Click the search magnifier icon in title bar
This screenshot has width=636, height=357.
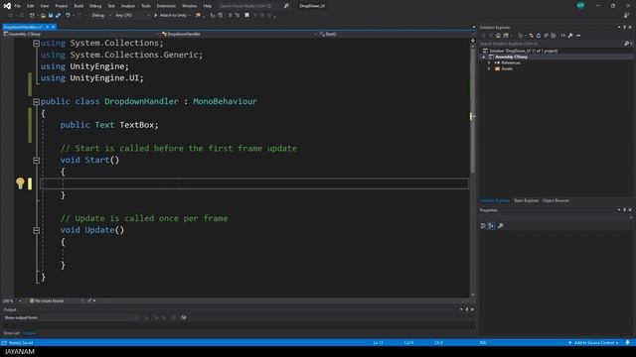286,6
